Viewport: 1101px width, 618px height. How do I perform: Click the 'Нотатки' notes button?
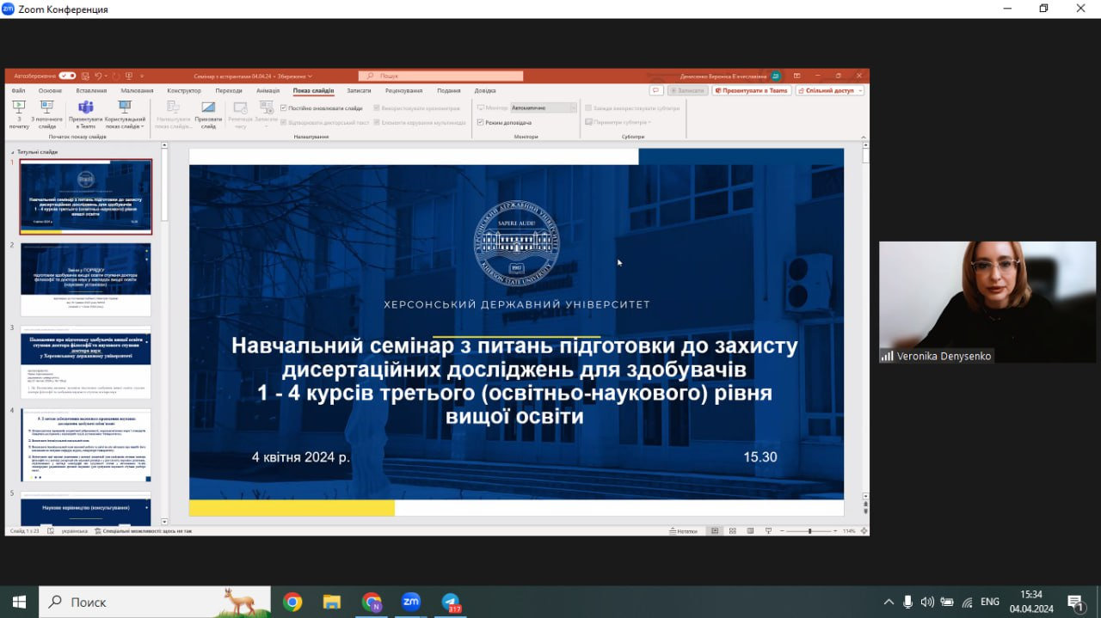pyautogui.click(x=684, y=531)
